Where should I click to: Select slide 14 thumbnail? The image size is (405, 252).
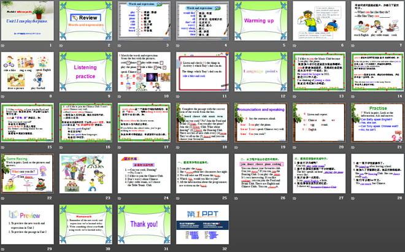[377, 72]
